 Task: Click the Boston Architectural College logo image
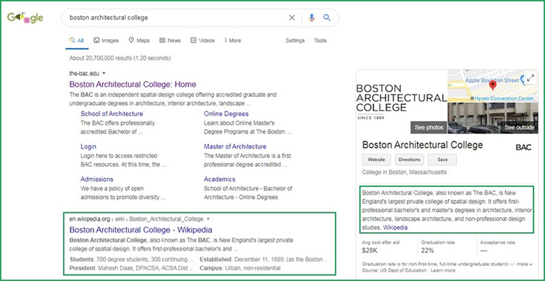click(x=401, y=102)
